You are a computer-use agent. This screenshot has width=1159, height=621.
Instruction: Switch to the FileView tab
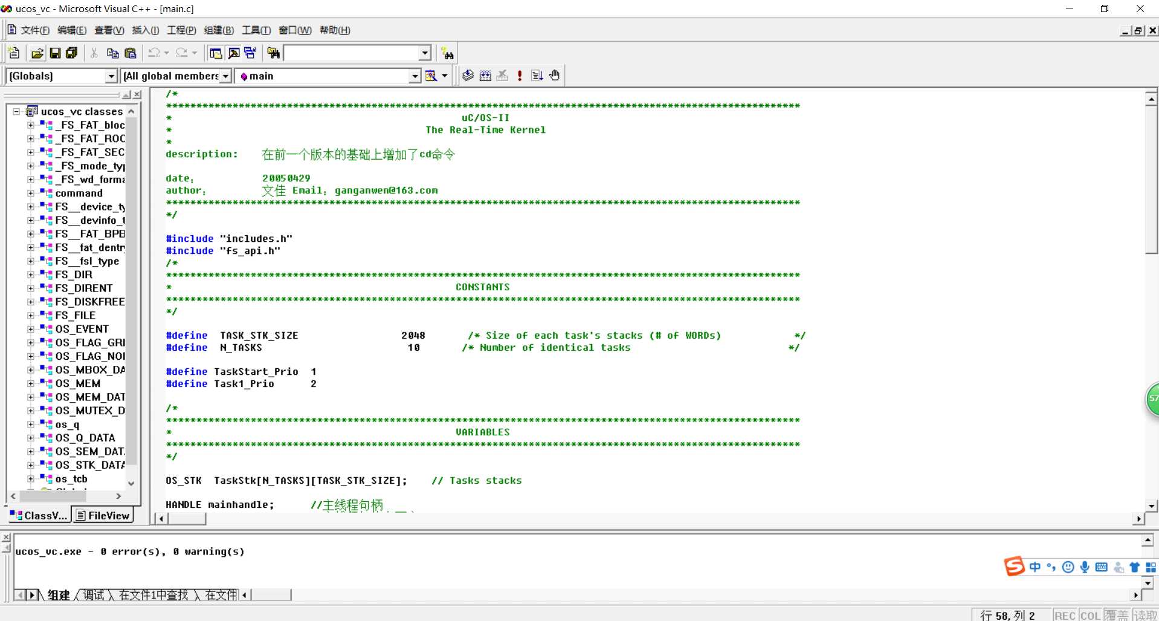tap(103, 515)
